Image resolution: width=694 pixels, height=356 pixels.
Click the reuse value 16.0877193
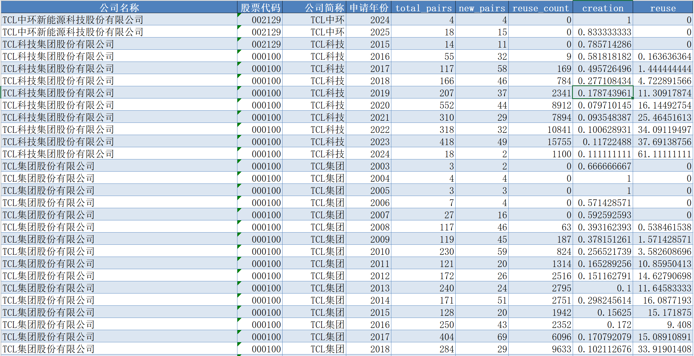pyautogui.click(x=663, y=300)
